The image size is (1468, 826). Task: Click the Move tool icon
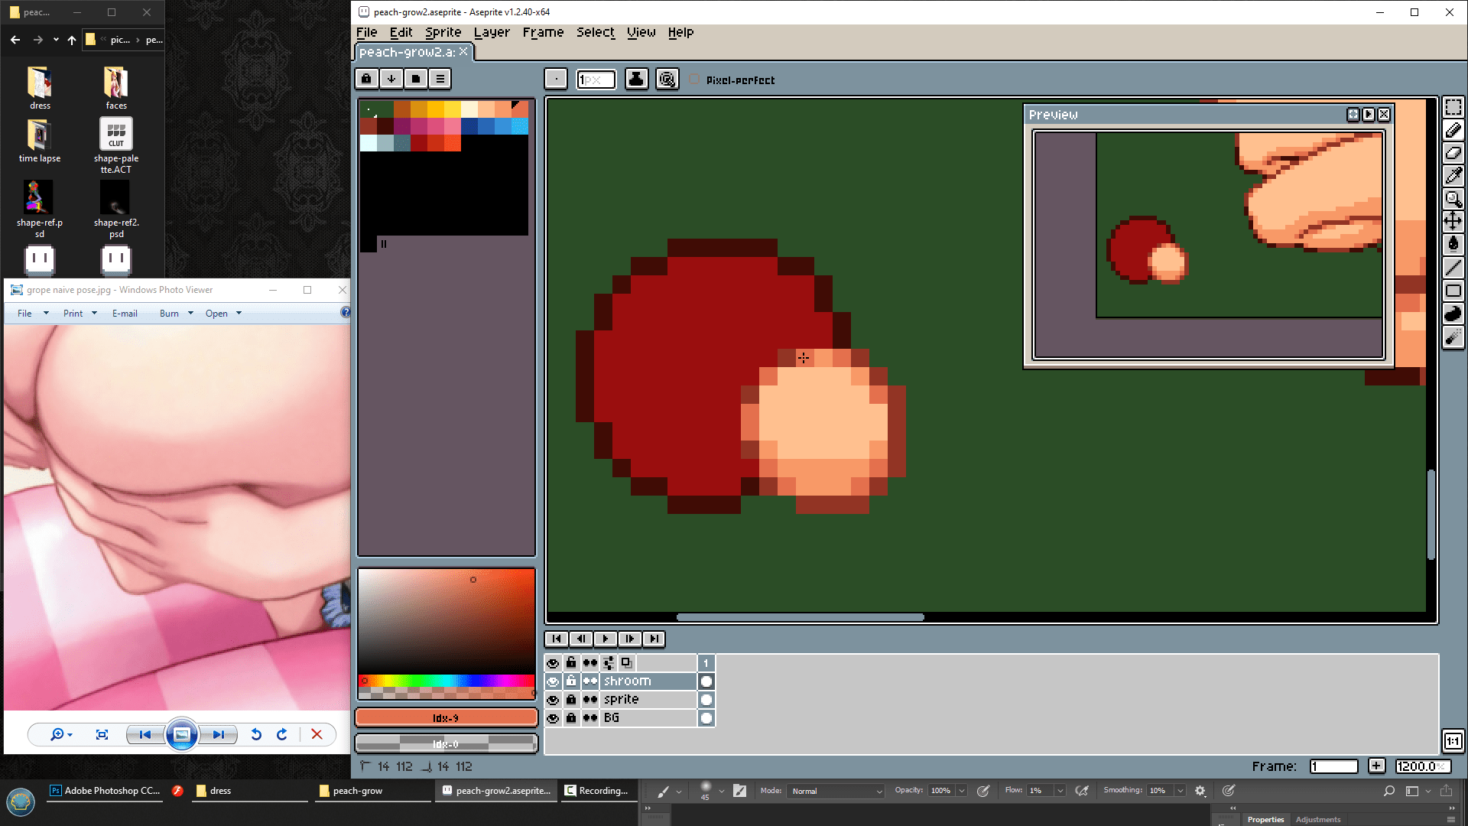(x=1453, y=222)
